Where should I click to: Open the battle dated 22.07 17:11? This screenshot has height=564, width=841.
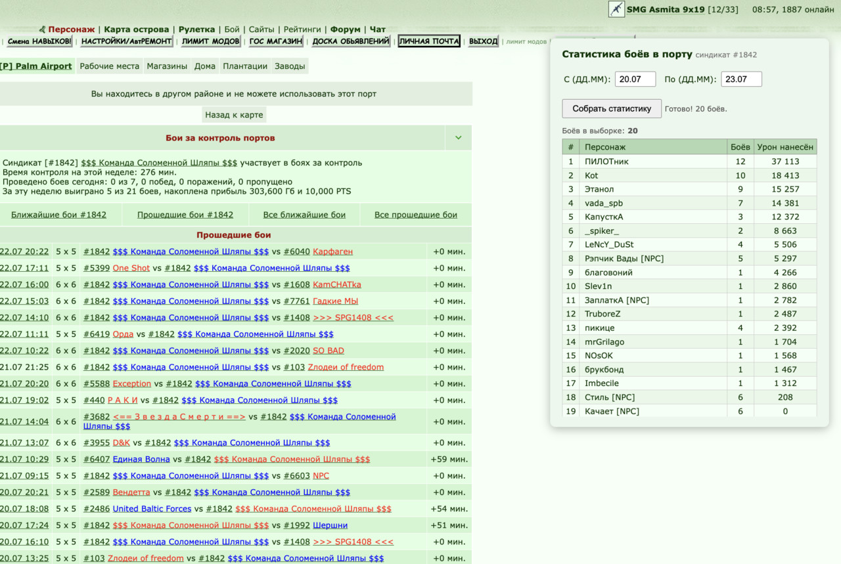point(24,268)
